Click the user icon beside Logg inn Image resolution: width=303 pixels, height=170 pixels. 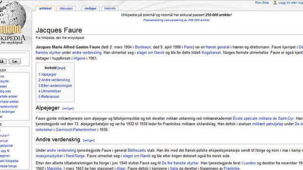(275, 3)
